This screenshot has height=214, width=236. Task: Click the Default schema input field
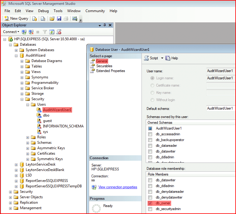[x=221, y=108]
